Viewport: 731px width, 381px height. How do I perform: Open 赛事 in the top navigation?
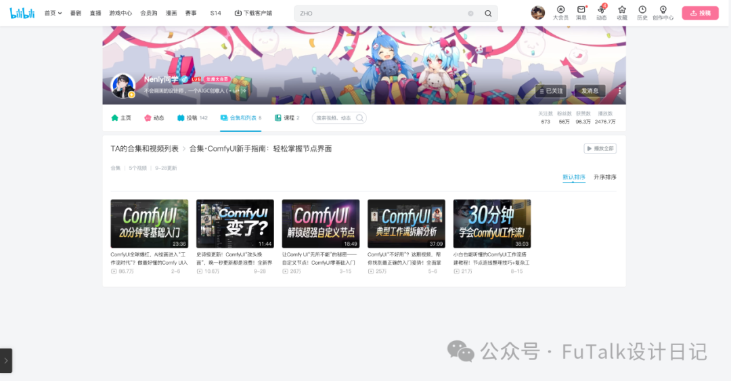tap(191, 13)
